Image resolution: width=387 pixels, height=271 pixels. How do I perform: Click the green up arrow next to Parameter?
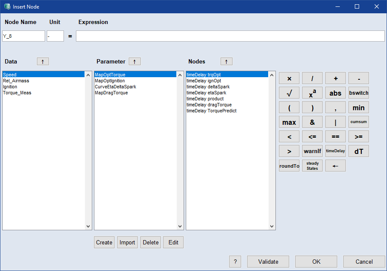(x=135, y=61)
